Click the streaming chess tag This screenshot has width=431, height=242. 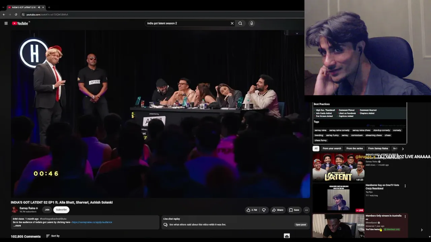374,135
